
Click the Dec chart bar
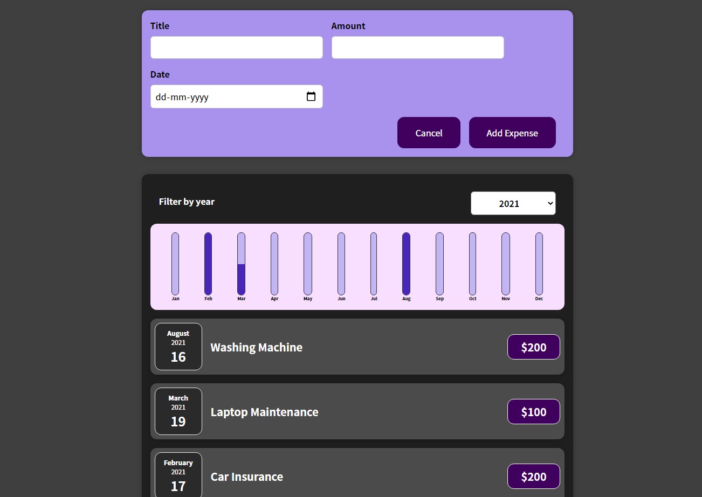point(539,264)
